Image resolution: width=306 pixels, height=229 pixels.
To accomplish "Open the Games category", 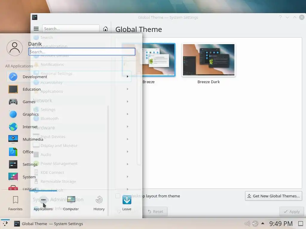I will 69,102.
